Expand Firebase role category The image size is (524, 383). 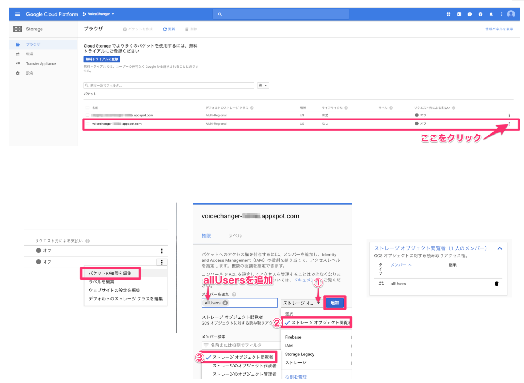(x=293, y=337)
